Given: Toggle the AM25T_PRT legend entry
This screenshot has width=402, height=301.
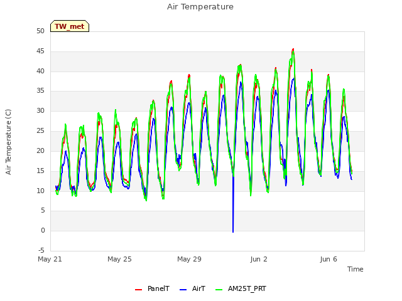Looking at the screenshot, I should (x=241, y=288).
